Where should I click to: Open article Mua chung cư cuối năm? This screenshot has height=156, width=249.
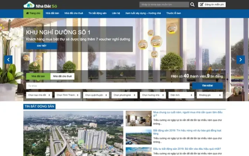(188, 114)
